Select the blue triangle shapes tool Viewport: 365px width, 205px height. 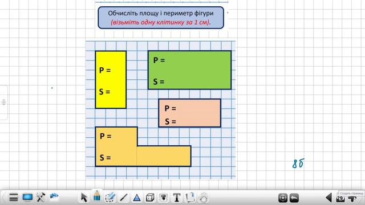137,198
